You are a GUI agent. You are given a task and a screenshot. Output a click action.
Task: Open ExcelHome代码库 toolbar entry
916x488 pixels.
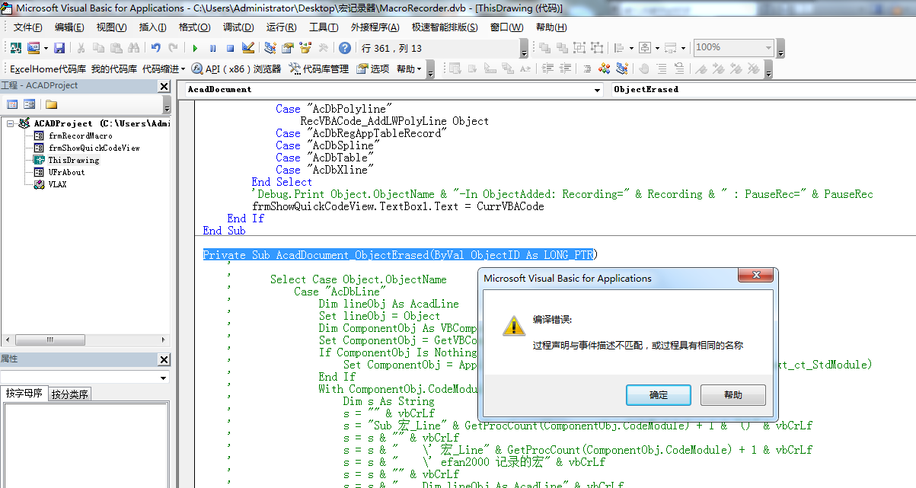pyautogui.click(x=48, y=69)
